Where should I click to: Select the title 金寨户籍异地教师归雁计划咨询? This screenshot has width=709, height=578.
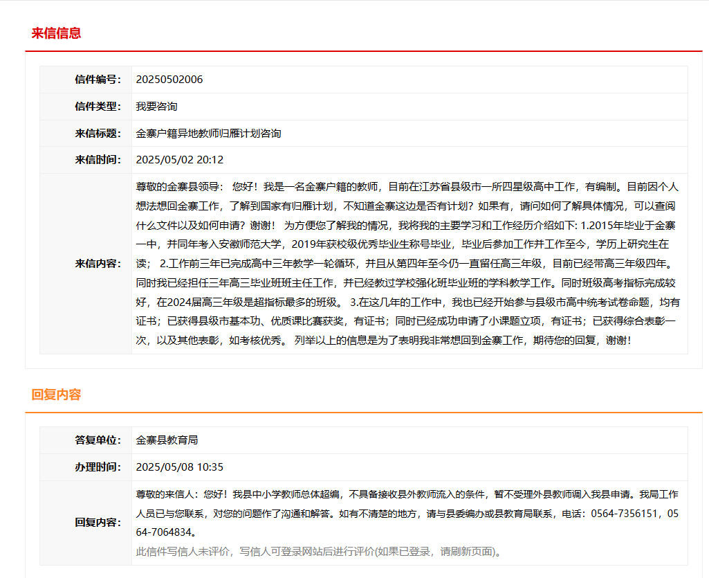208,134
